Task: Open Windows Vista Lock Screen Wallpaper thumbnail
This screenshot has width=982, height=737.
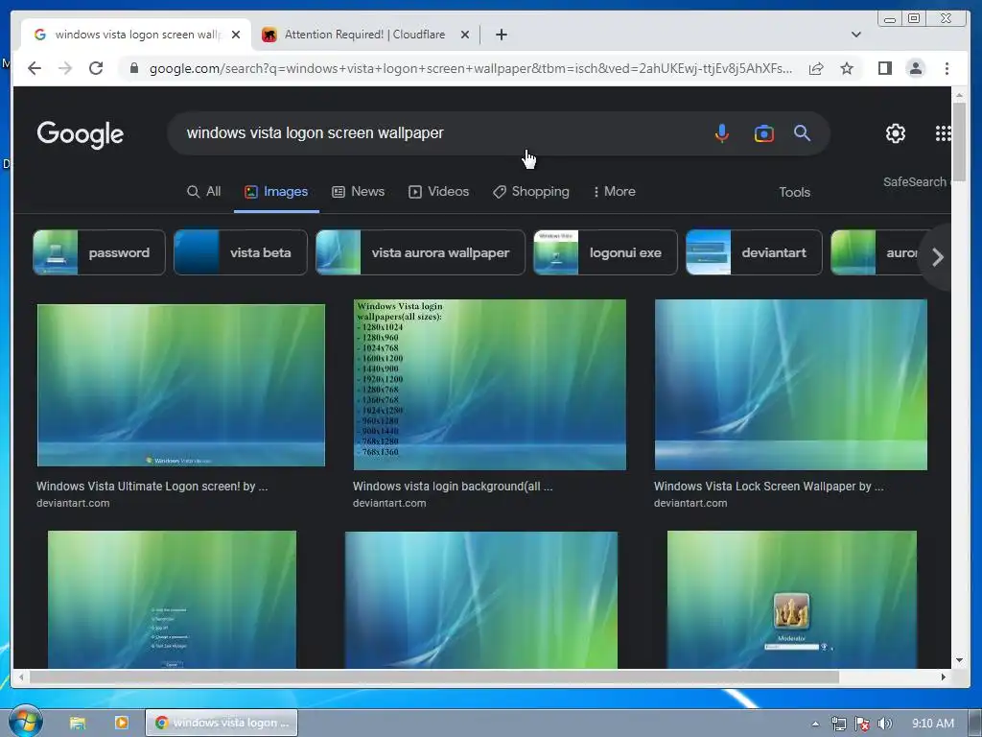Action: [791, 385]
